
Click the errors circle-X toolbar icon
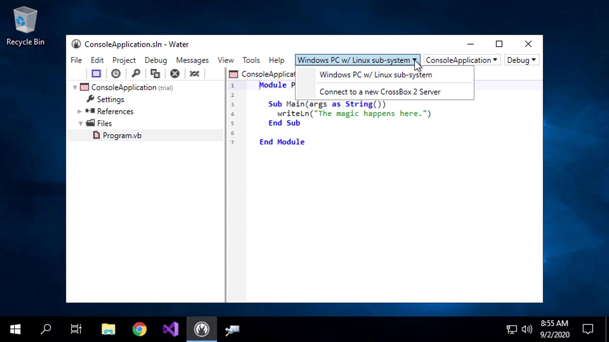click(175, 74)
